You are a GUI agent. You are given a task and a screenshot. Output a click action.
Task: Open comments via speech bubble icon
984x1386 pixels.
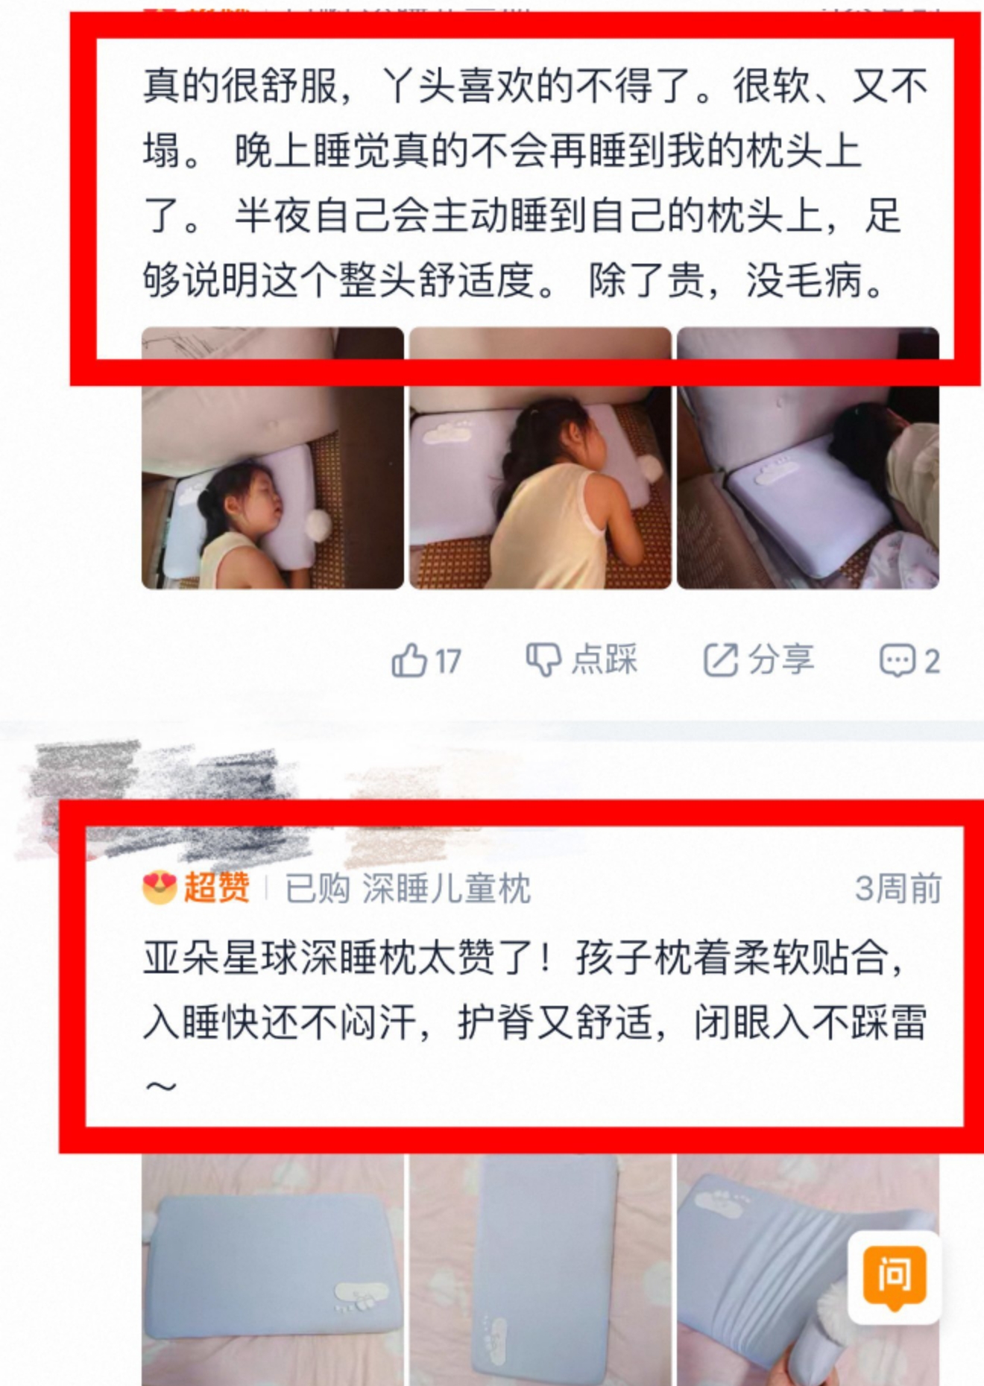click(x=897, y=660)
